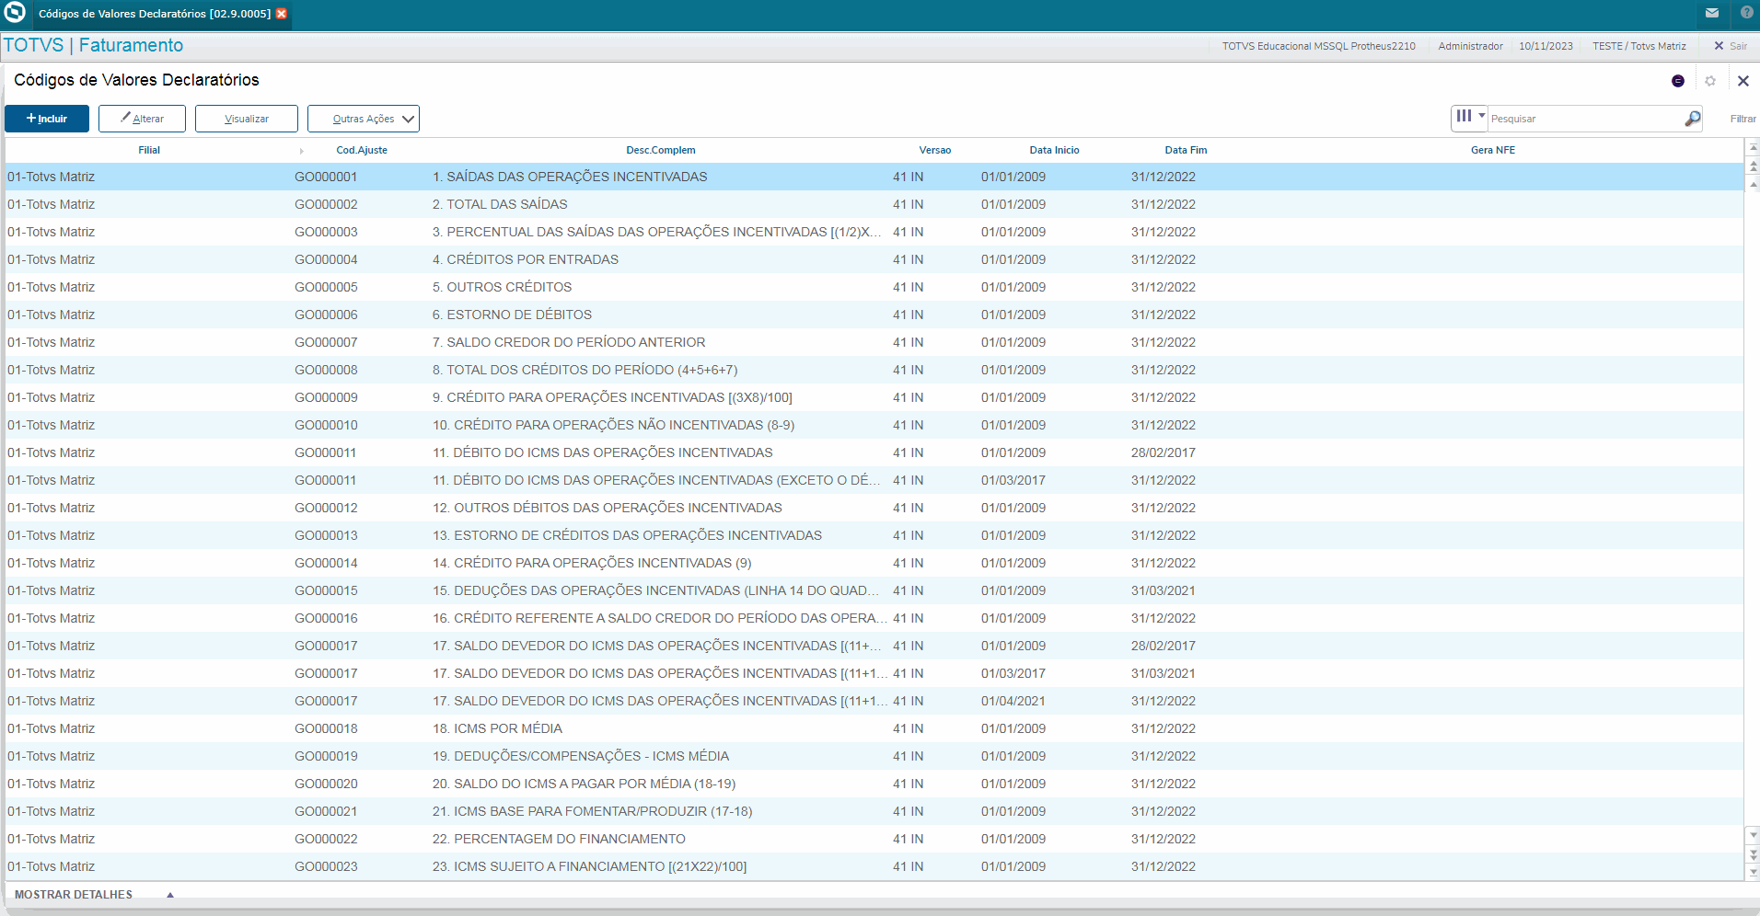Sort by the Filial column header
This screenshot has height=916, width=1760.
pos(149,150)
